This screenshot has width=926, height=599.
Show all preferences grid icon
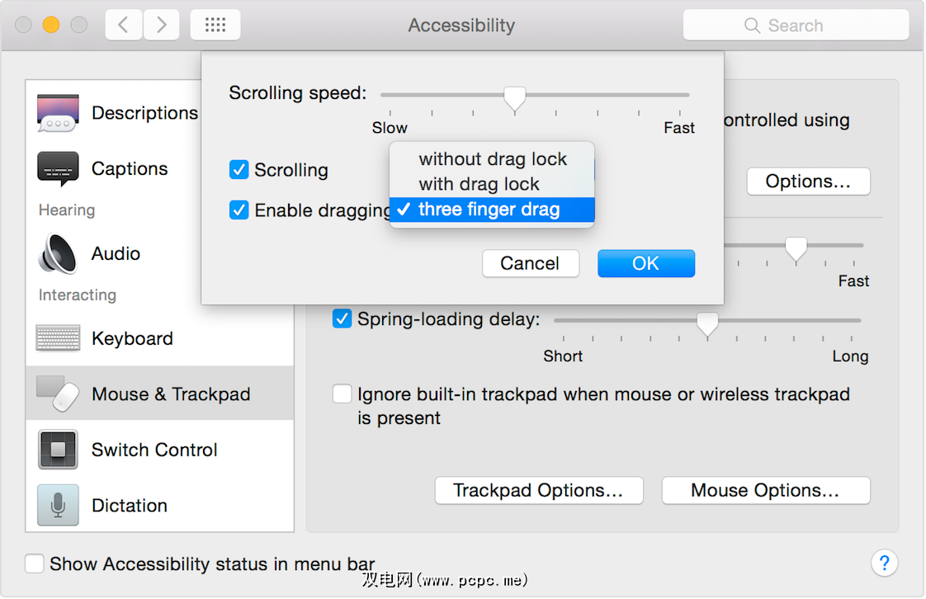click(215, 26)
